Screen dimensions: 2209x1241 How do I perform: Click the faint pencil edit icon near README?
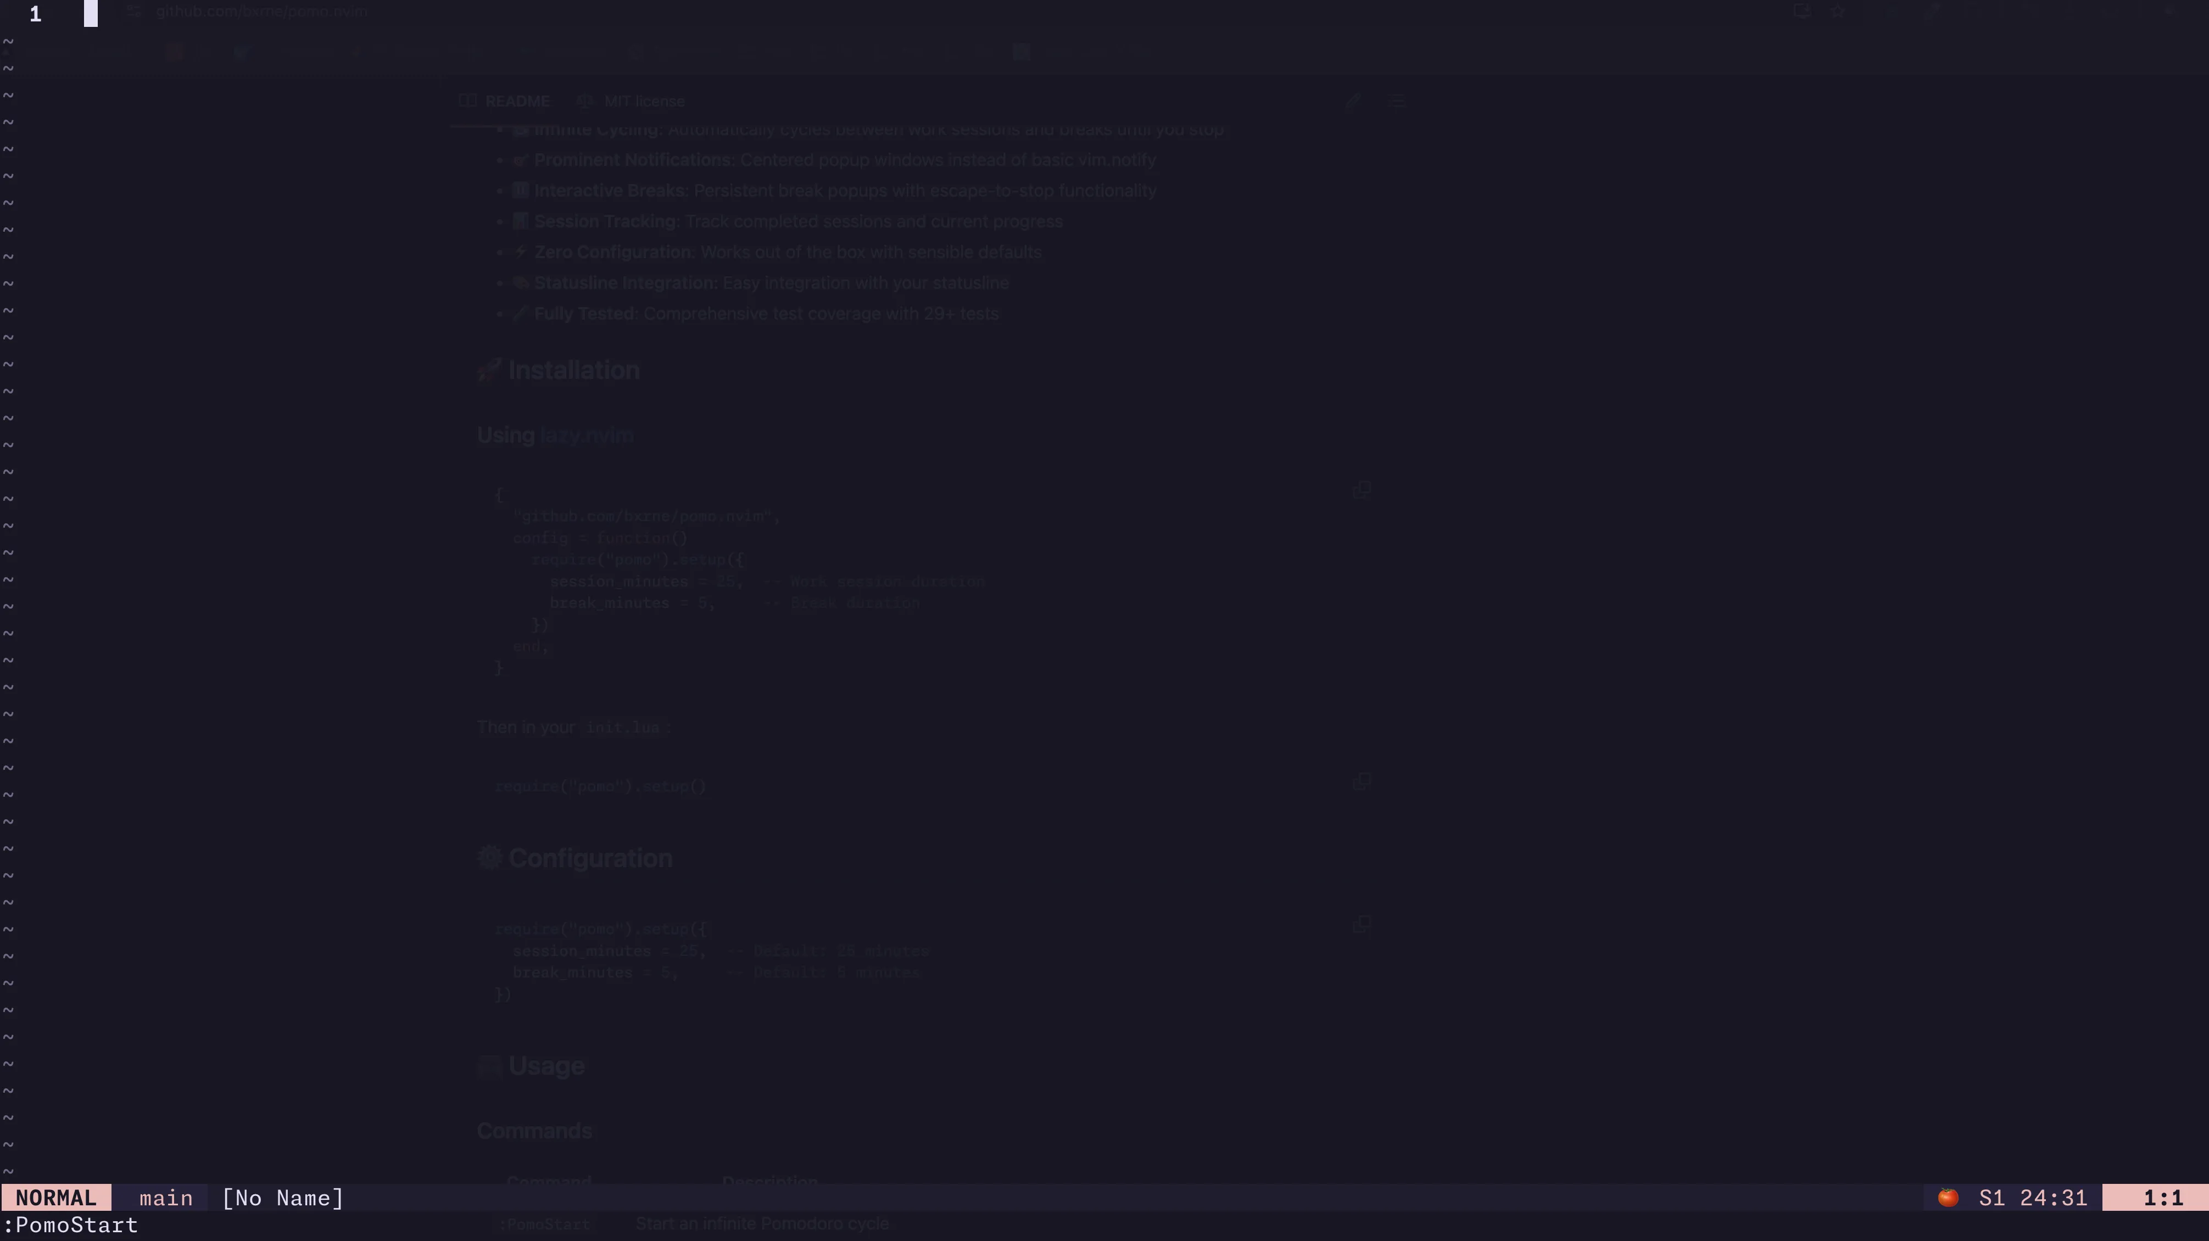tap(1352, 102)
